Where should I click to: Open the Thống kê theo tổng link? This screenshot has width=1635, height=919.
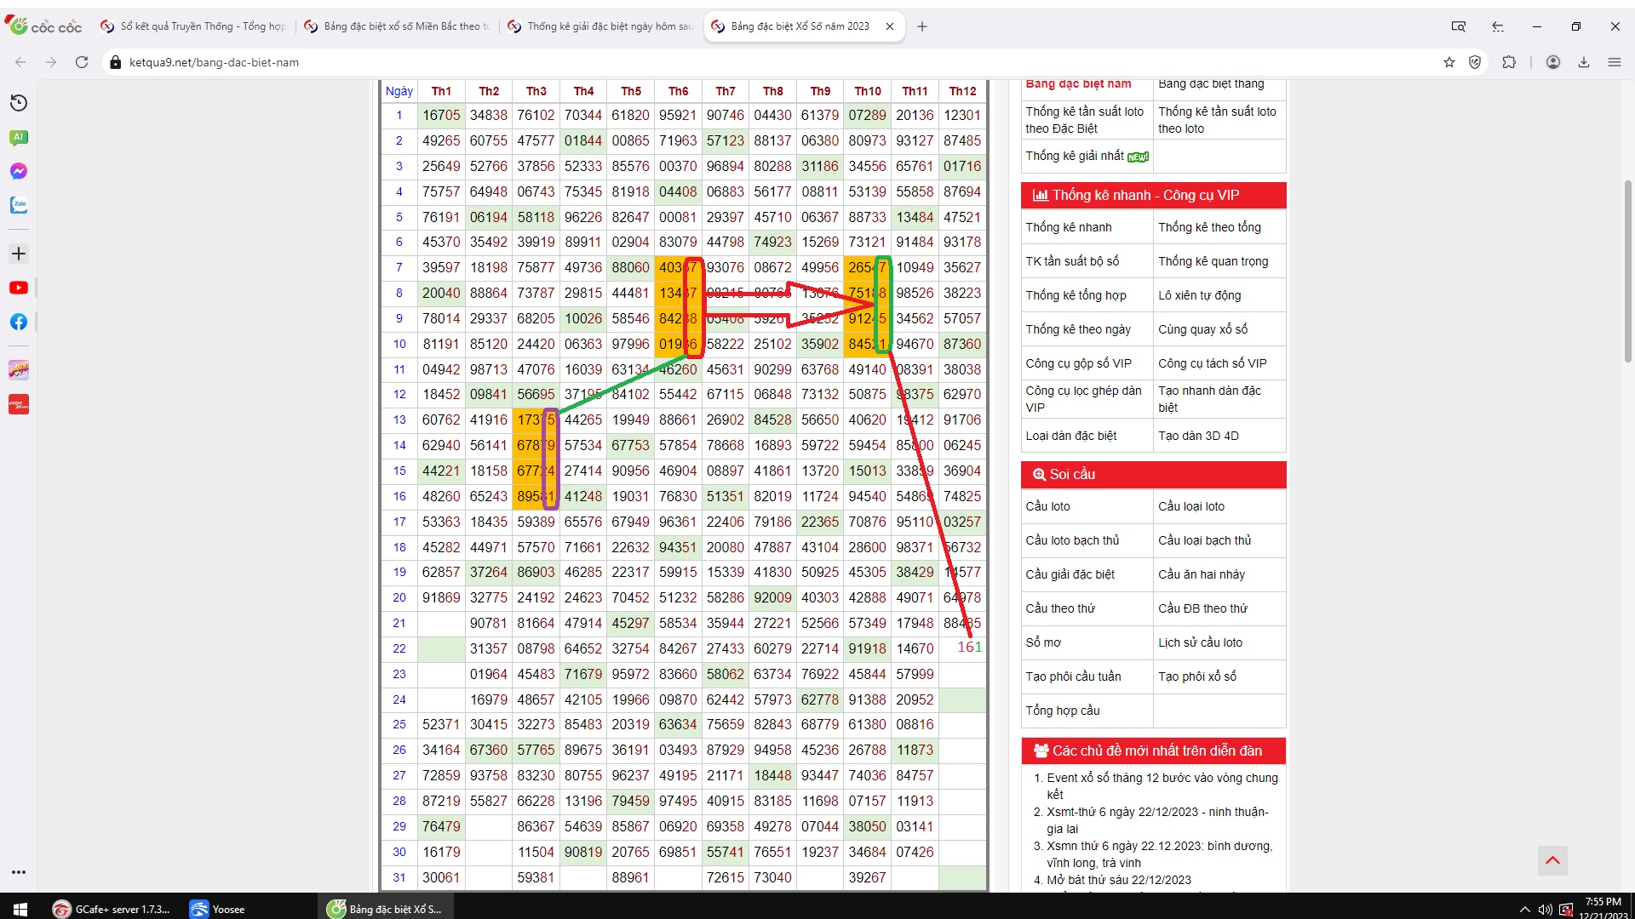click(x=1209, y=227)
